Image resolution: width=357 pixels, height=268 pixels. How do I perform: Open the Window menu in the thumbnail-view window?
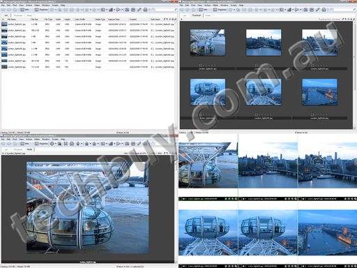(x=225, y=5)
